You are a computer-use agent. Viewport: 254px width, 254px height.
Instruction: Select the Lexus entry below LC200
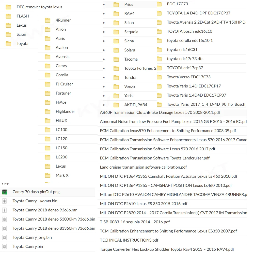click(61, 166)
